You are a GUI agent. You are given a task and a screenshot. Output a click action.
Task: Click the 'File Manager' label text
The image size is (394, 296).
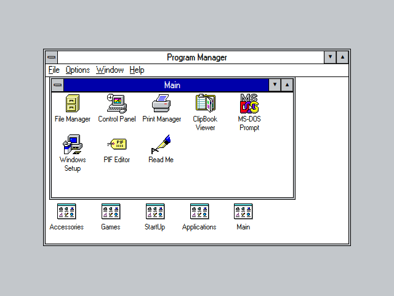(x=73, y=119)
